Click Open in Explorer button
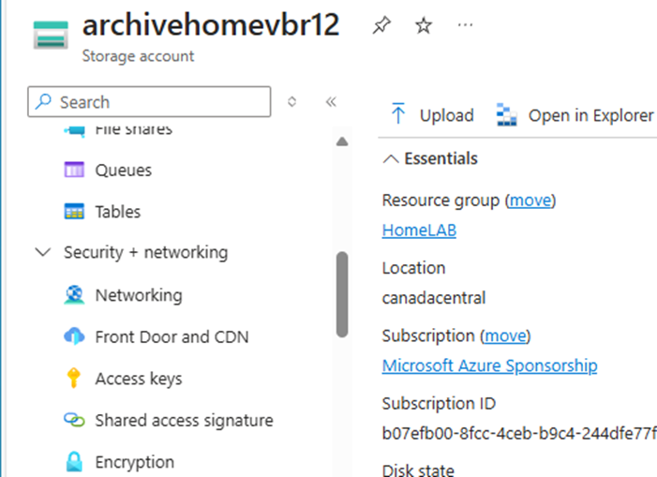This screenshot has height=477, width=657. (x=575, y=115)
